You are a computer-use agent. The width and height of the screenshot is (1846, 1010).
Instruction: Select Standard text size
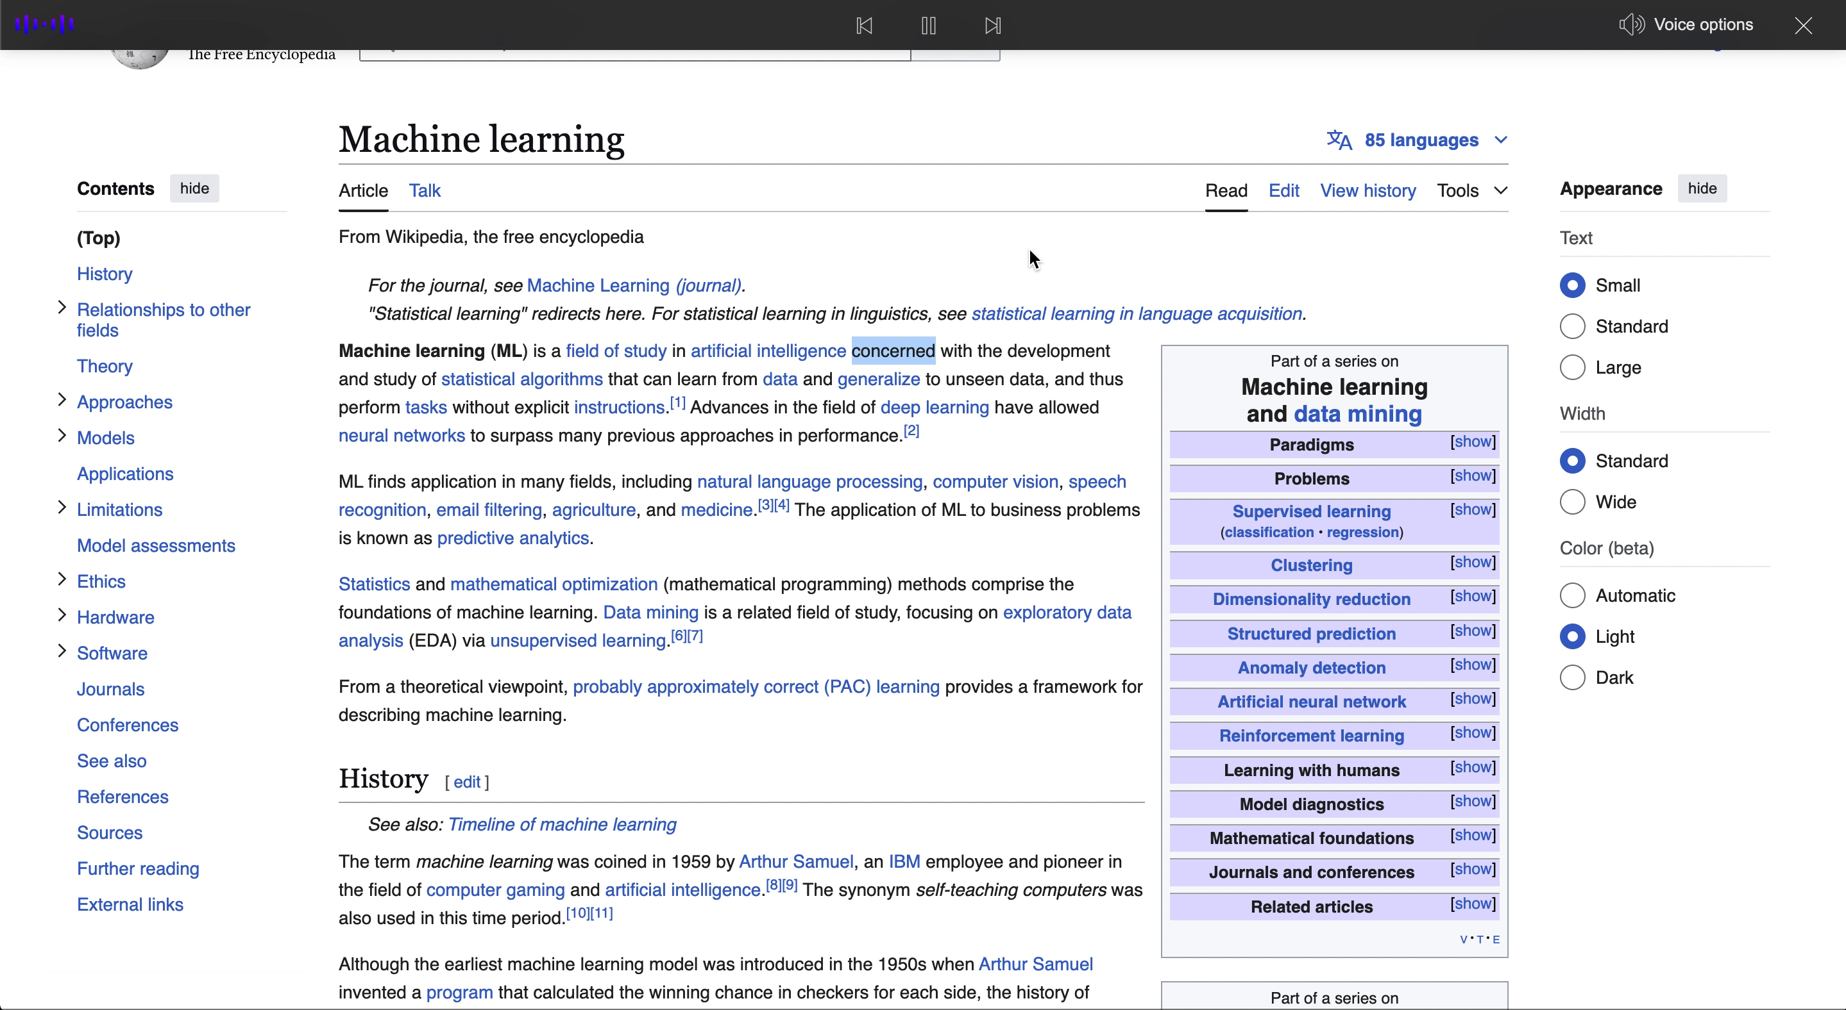(x=1572, y=326)
